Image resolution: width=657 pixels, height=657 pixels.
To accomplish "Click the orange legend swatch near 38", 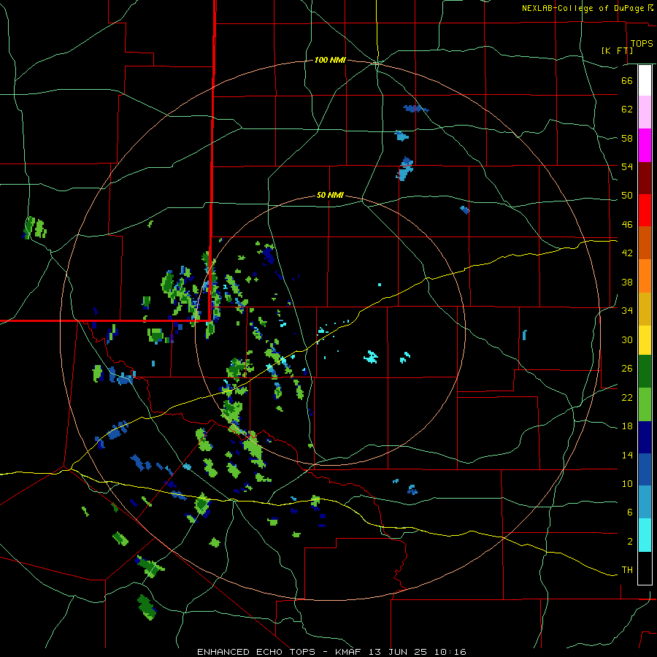I will tap(645, 276).
